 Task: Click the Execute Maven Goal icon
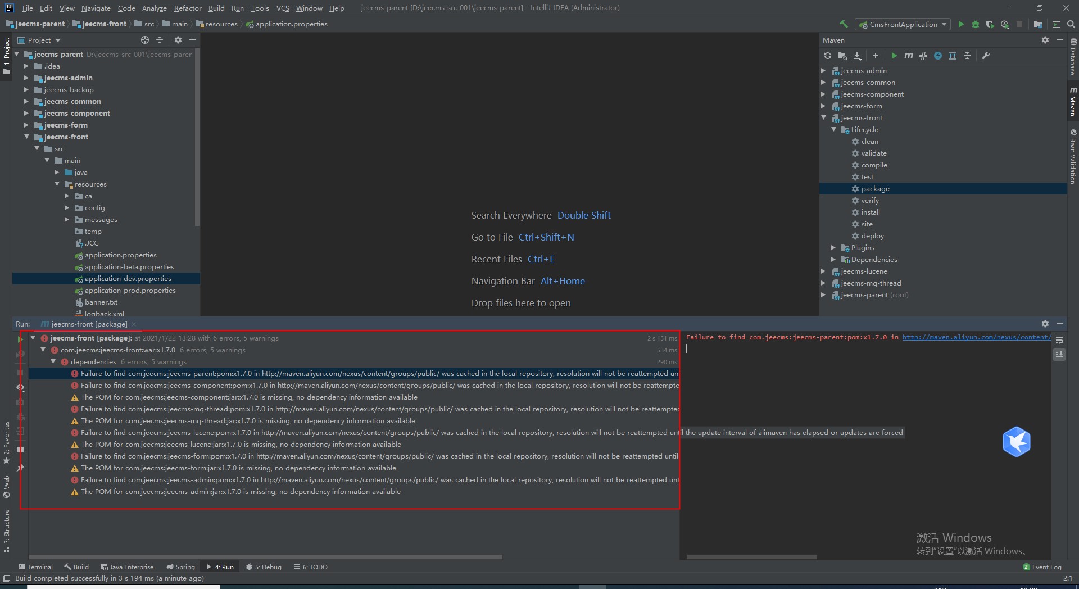point(908,56)
